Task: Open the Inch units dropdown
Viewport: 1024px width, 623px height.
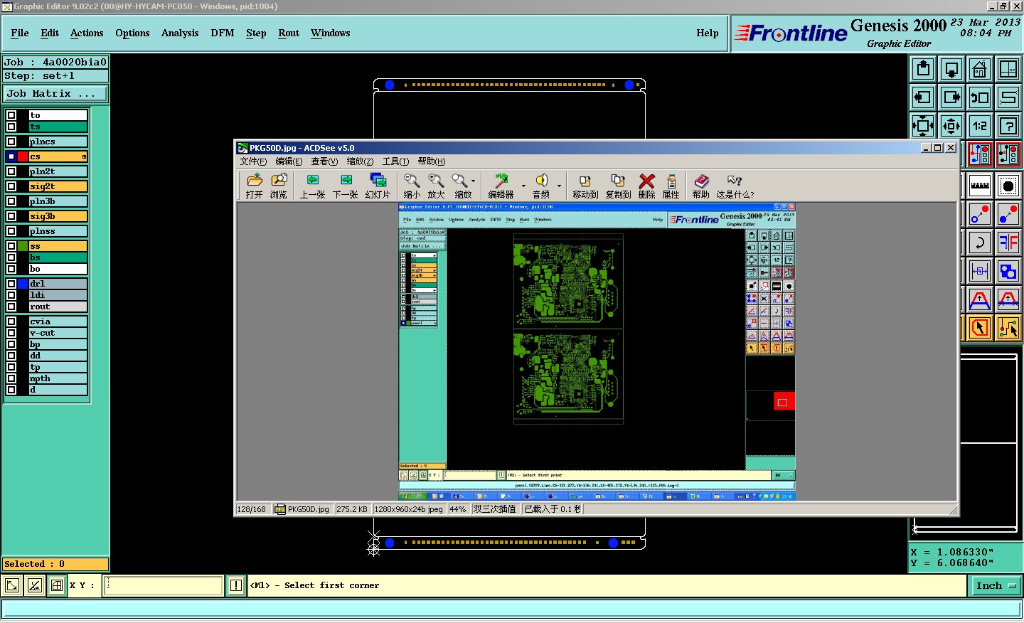Action: (996, 586)
